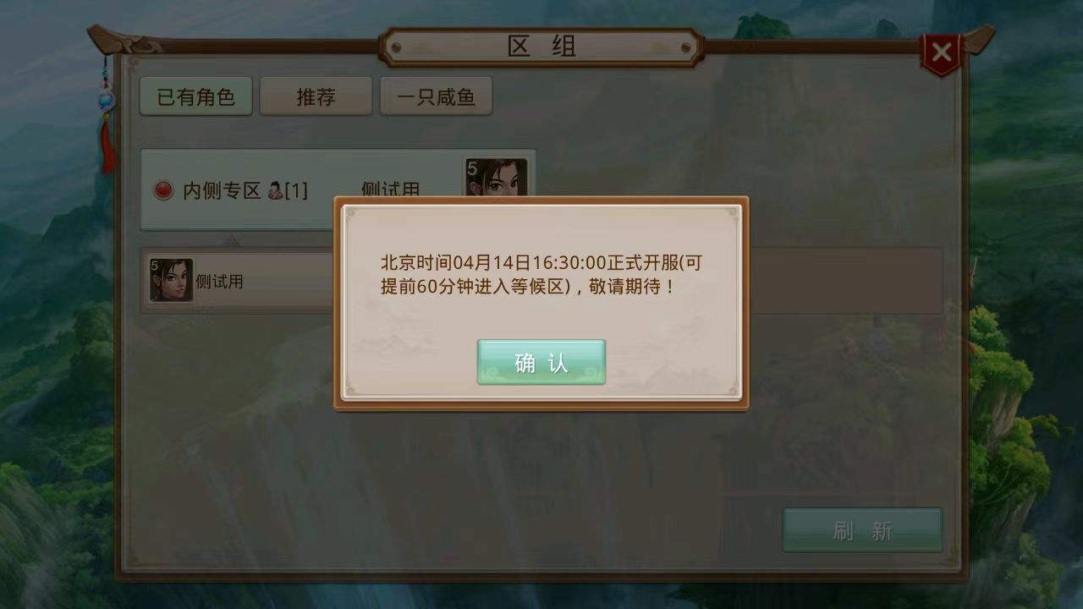Click the 刷新 refresh button
This screenshot has width=1083, height=609.
pyautogui.click(x=862, y=530)
